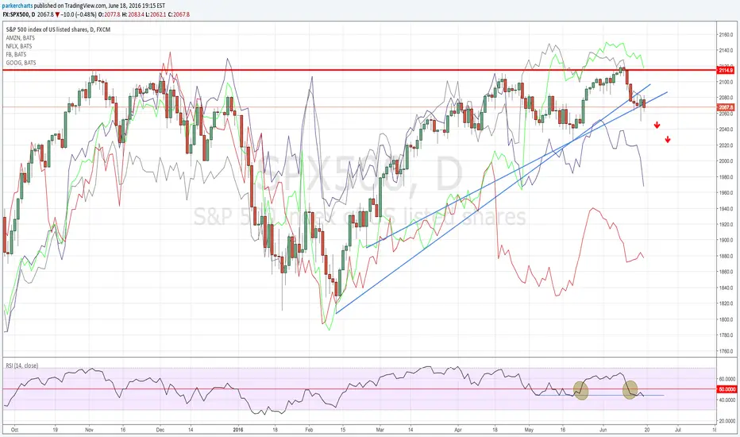Click the Nov date axis label
This screenshot has height=437, width=740.
[x=90, y=430]
